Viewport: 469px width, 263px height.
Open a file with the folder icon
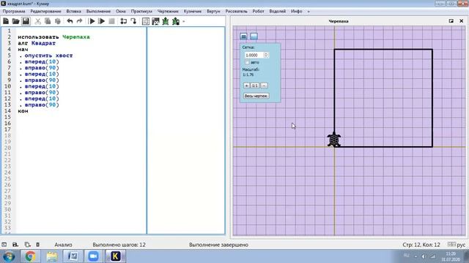tap(15, 21)
